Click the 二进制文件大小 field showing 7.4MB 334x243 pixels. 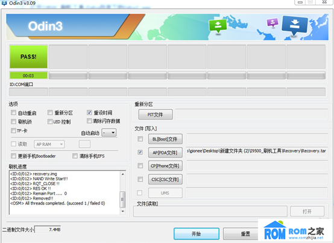(48, 230)
